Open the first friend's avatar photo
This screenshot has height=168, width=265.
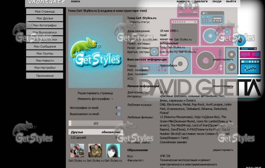point(77,151)
